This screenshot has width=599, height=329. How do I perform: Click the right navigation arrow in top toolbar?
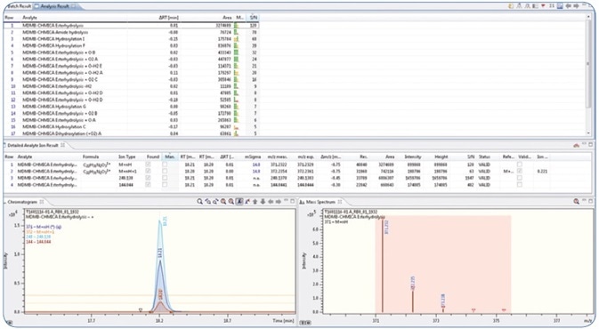click(576, 6)
